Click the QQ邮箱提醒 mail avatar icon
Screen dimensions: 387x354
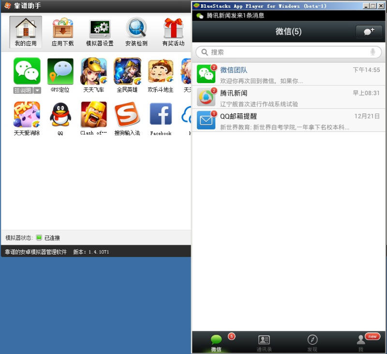pos(206,120)
